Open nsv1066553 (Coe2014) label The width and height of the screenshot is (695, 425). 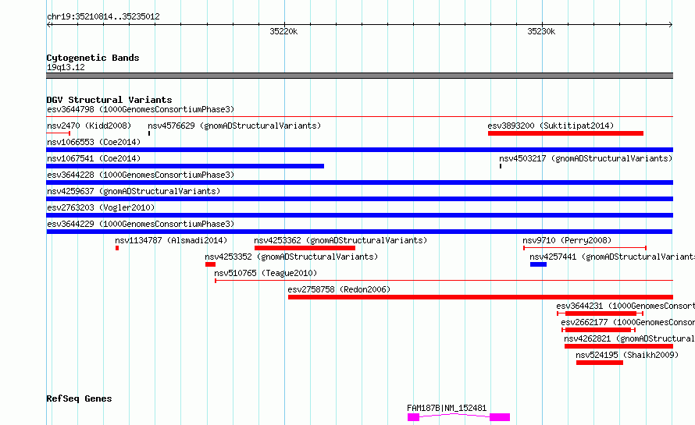pyautogui.click(x=94, y=142)
